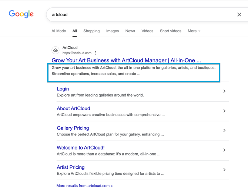Open the Grow Your Art Business result title
The width and height of the screenshot is (248, 195).
[x=126, y=60]
